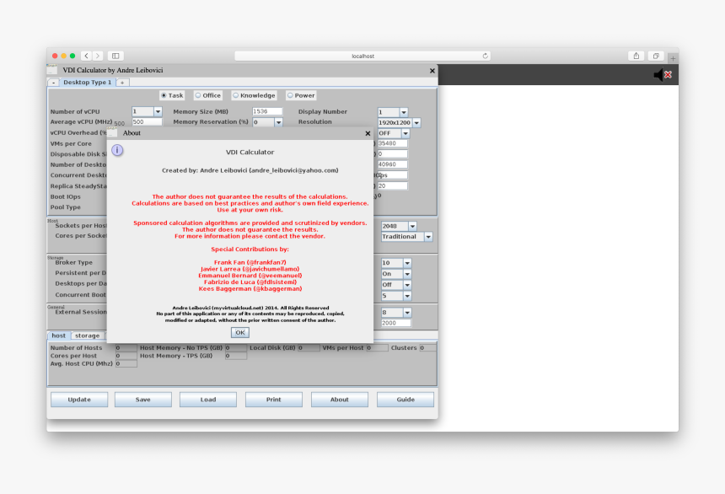
Task: Open Safari's share icon
Action: tap(636, 56)
